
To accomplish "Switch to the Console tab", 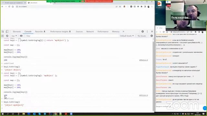I will coord(28,32).
